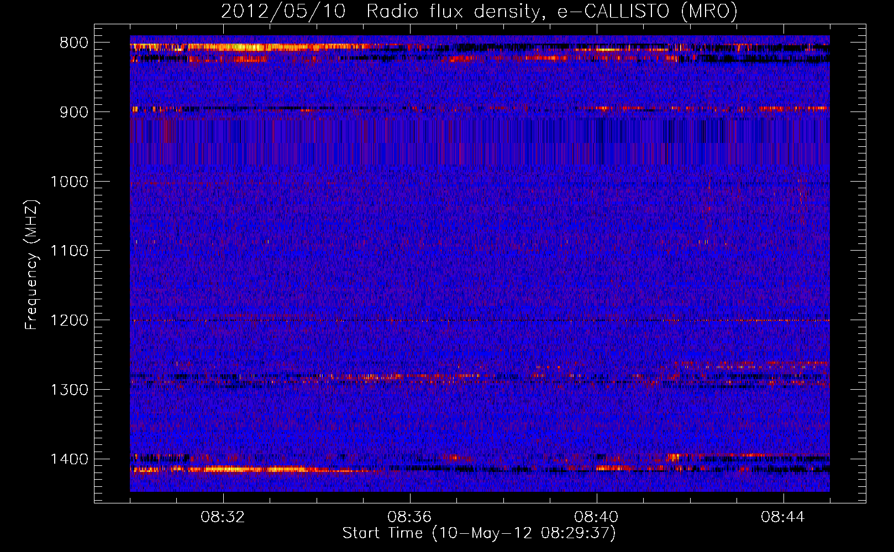This screenshot has width=894, height=552.
Task: Click the 'e-CALLISTO (MRO)' text in title
Action: coord(647,11)
